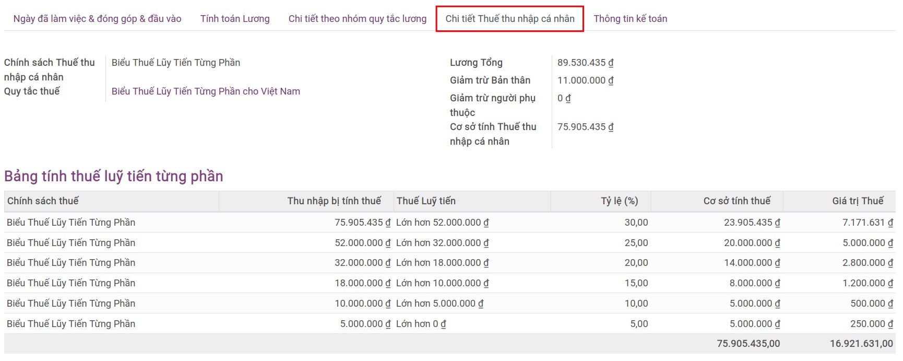The width and height of the screenshot is (903, 361).
Task: Click the taxable income cell 32.000.000 ₫
Action: click(x=363, y=263)
